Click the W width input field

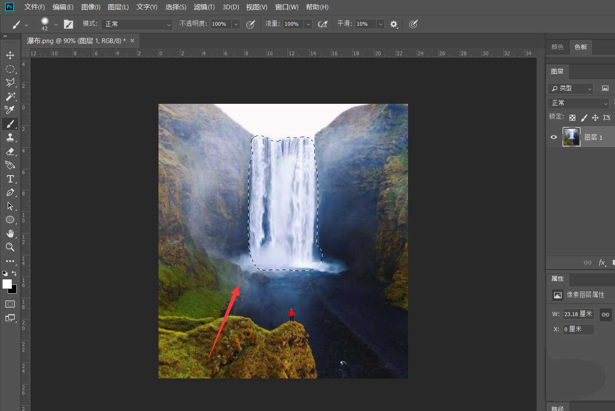[x=578, y=314]
